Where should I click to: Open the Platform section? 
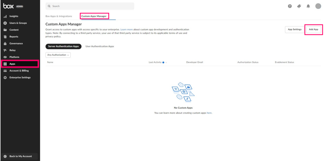[14, 57]
